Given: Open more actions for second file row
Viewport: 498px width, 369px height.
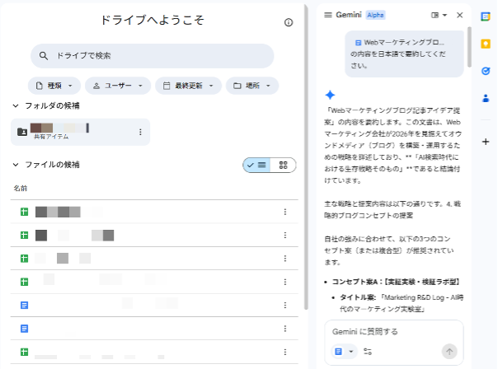Looking at the screenshot, I should 285,235.
